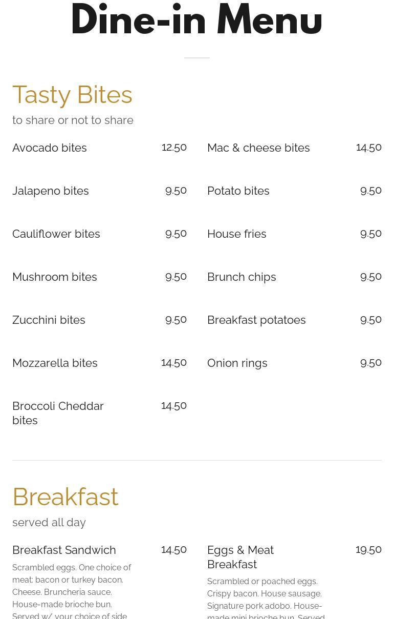Select the Brunch chips item

pos(242,277)
